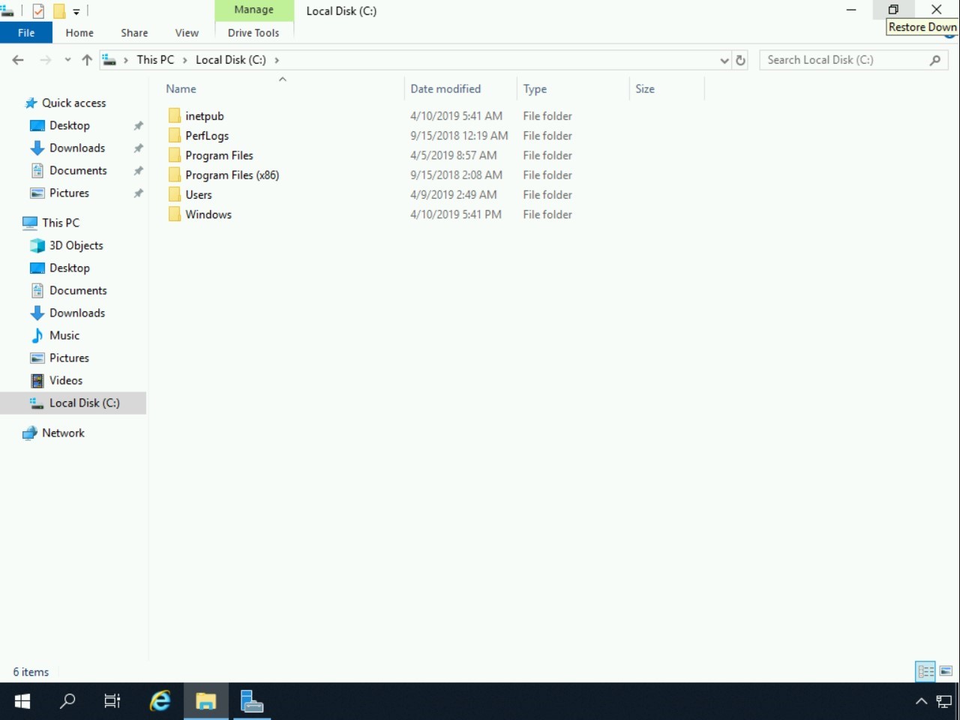Viewport: 960px width, 720px height.
Task: Expand the address bar history dropdown
Action: (x=724, y=60)
